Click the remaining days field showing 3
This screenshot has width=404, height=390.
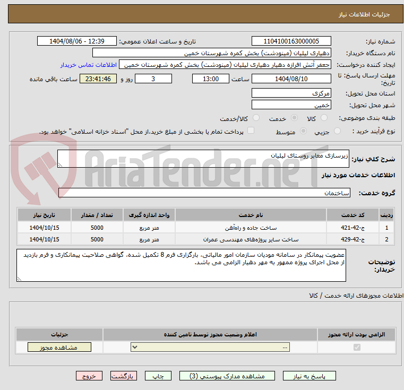click(153, 79)
